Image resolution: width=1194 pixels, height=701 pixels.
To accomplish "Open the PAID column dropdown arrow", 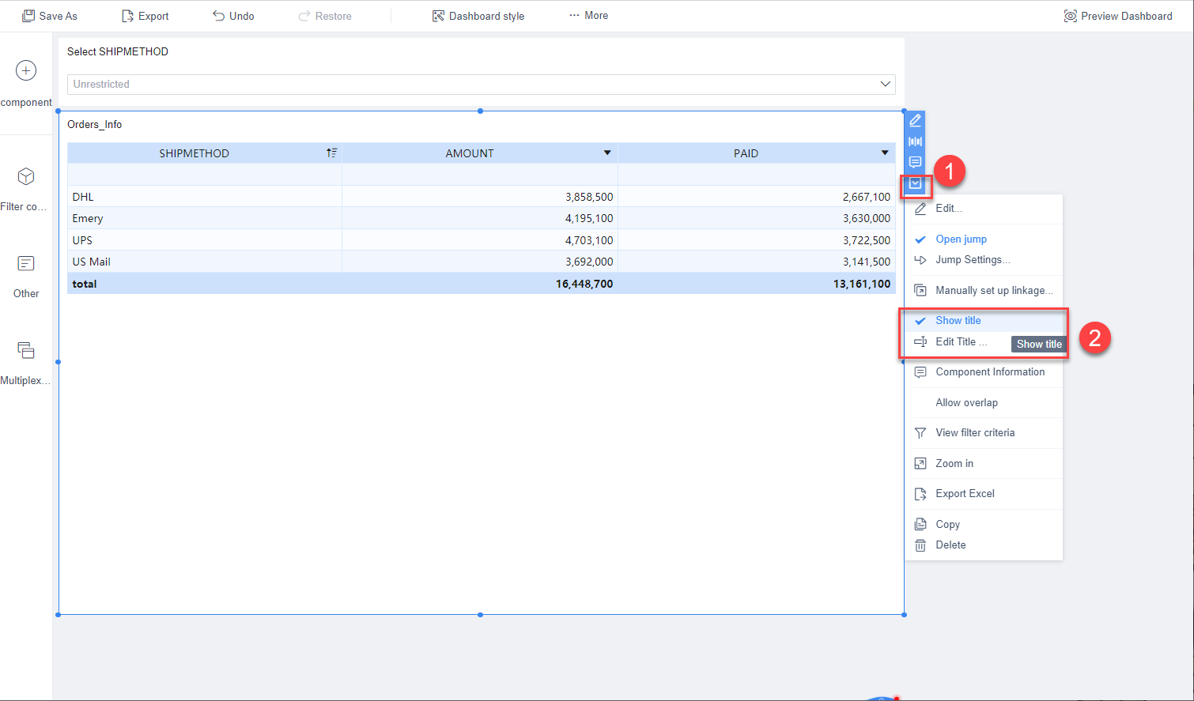I will pyautogui.click(x=885, y=153).
